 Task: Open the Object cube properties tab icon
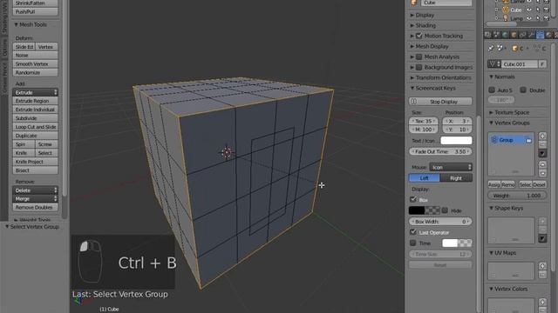tap(514, 35)
